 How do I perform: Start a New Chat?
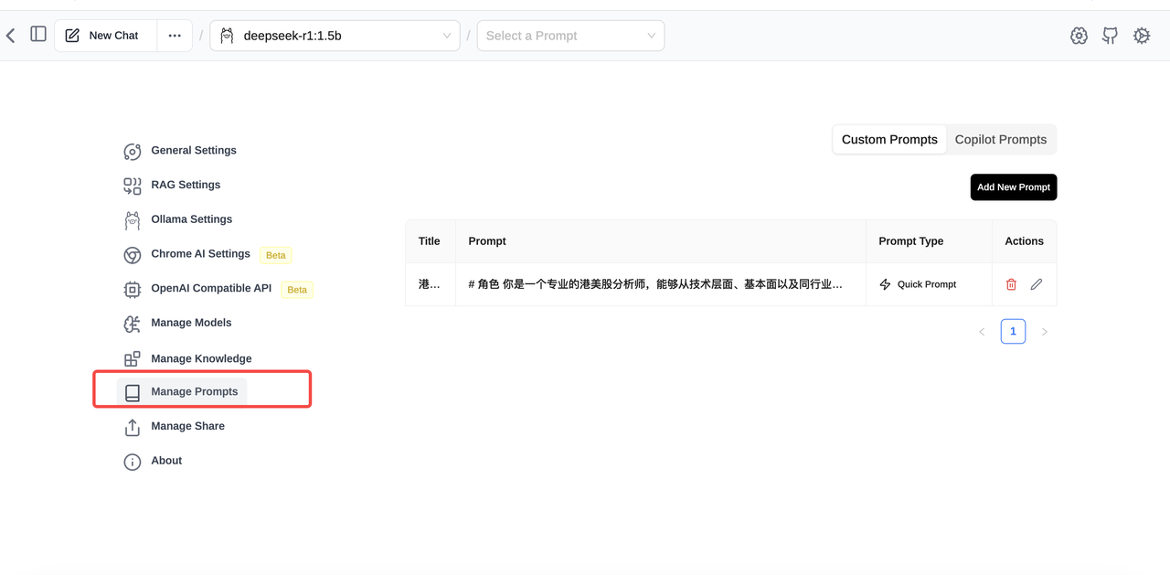pos(105,36)
